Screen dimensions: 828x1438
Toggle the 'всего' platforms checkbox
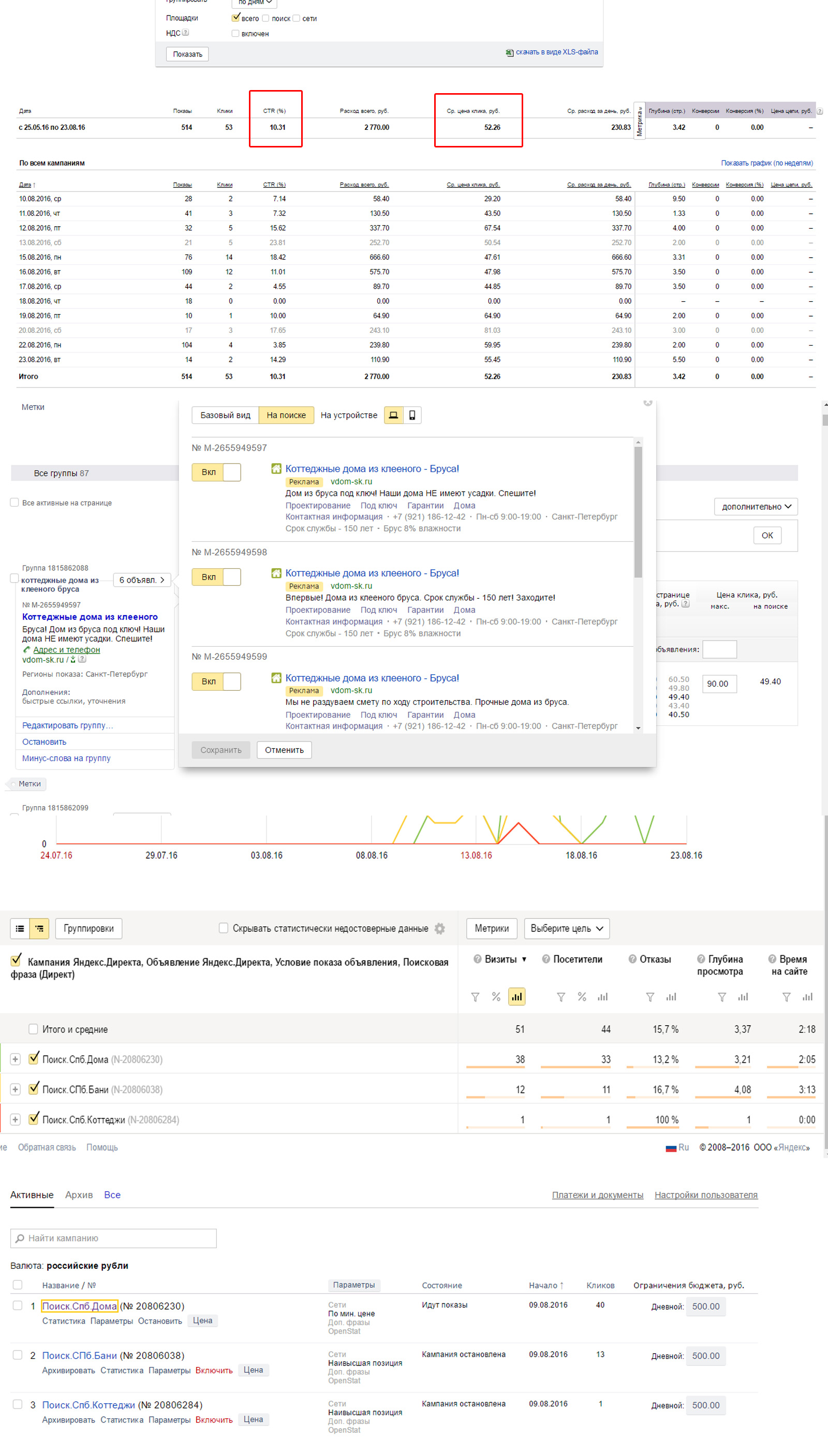point(235,18)
